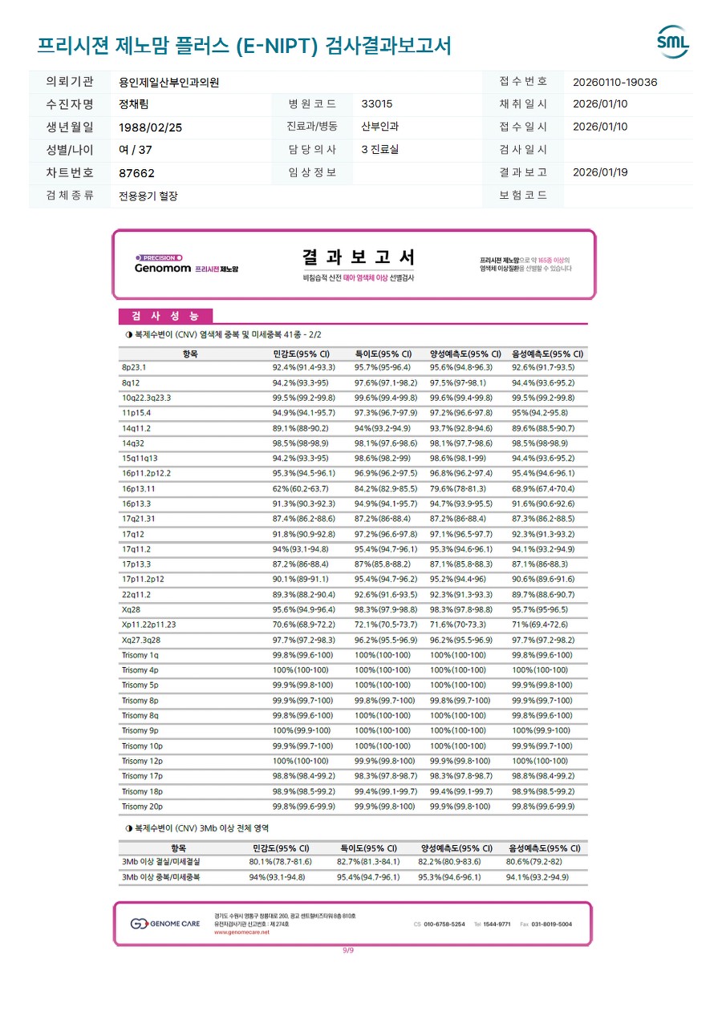Select the 22q11.2 row label
The width and height of the screenshot is (722, 1019).
[136, 594]
